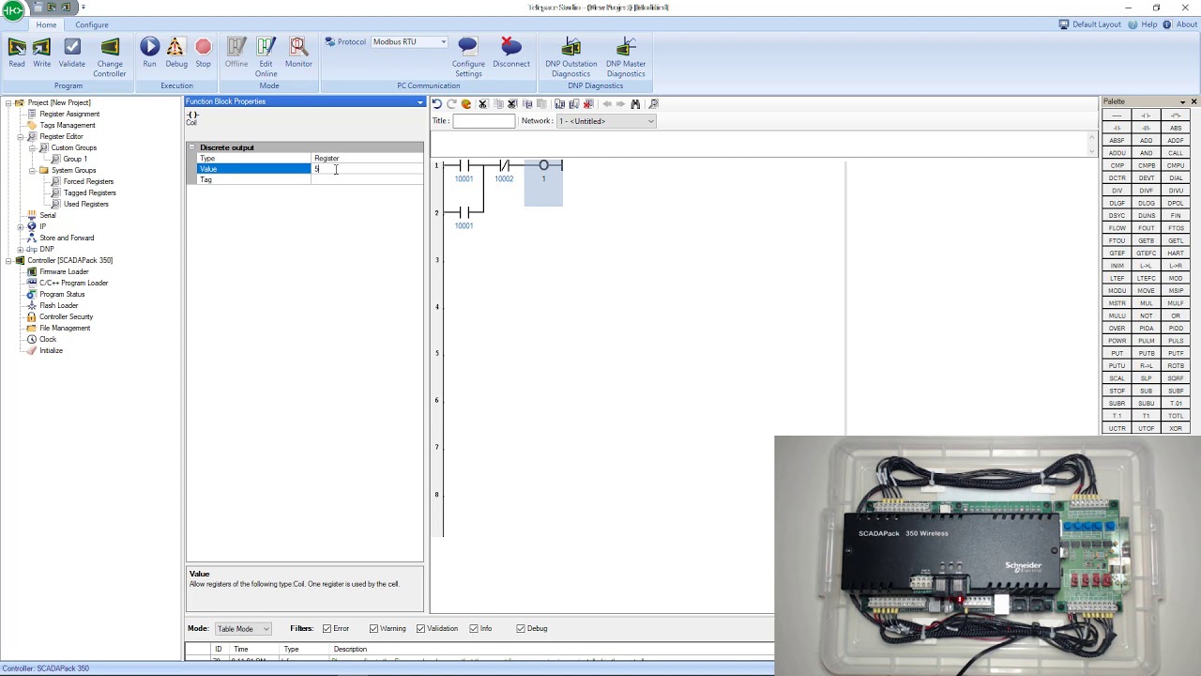Open Clock in controller tree
1201x676 pixels.
pyautogui.click(x=48, y=339)
